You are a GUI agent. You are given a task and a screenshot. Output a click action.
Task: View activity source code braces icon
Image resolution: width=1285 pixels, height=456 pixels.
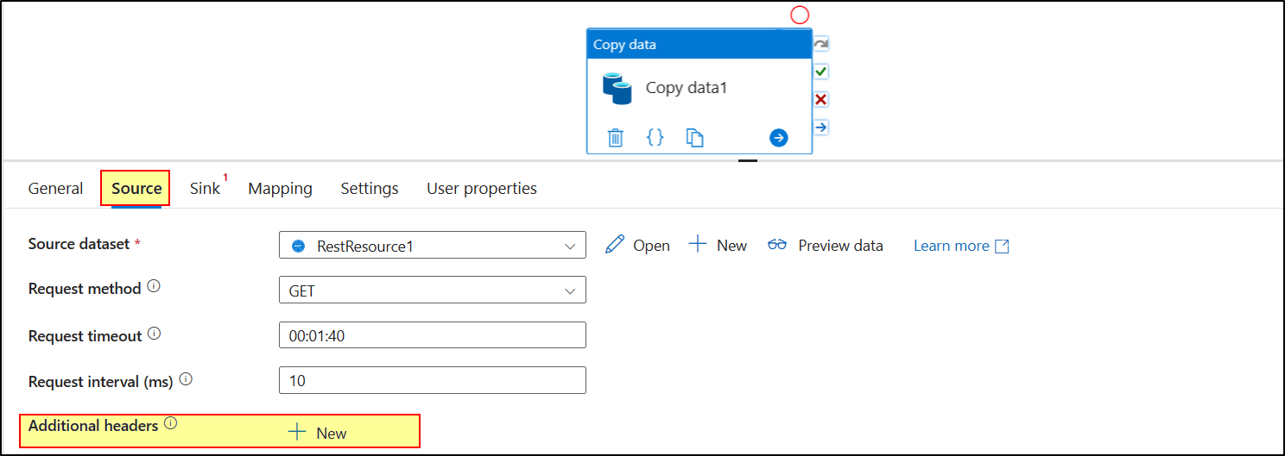pyautogui.click(x=655, y=137)
